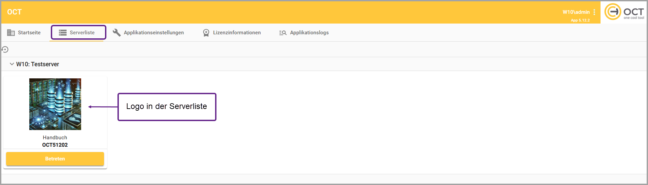Click the Serverliste stacked-rows icon
This screenshot has width=648, height=185.
(63, 33)
